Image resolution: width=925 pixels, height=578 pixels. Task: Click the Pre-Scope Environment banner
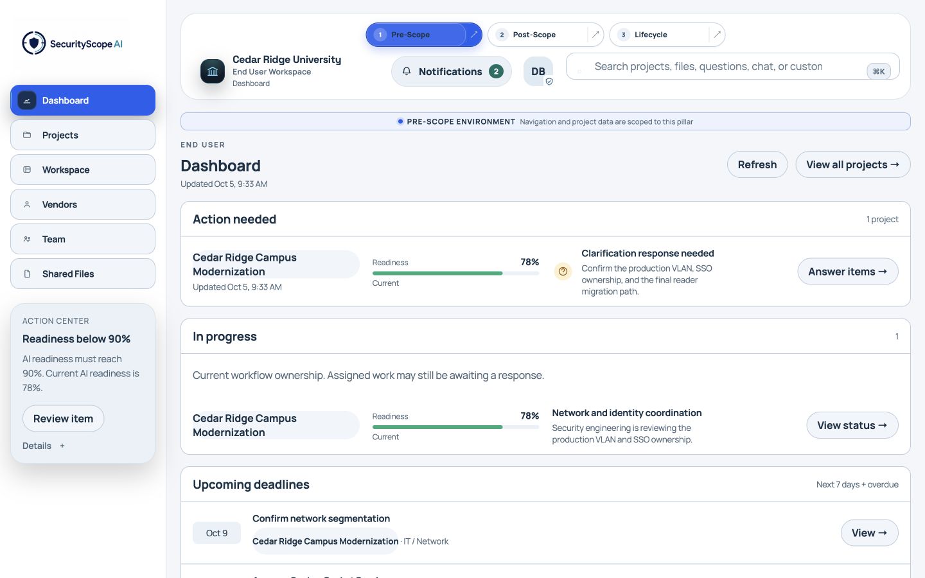[545, 121]
